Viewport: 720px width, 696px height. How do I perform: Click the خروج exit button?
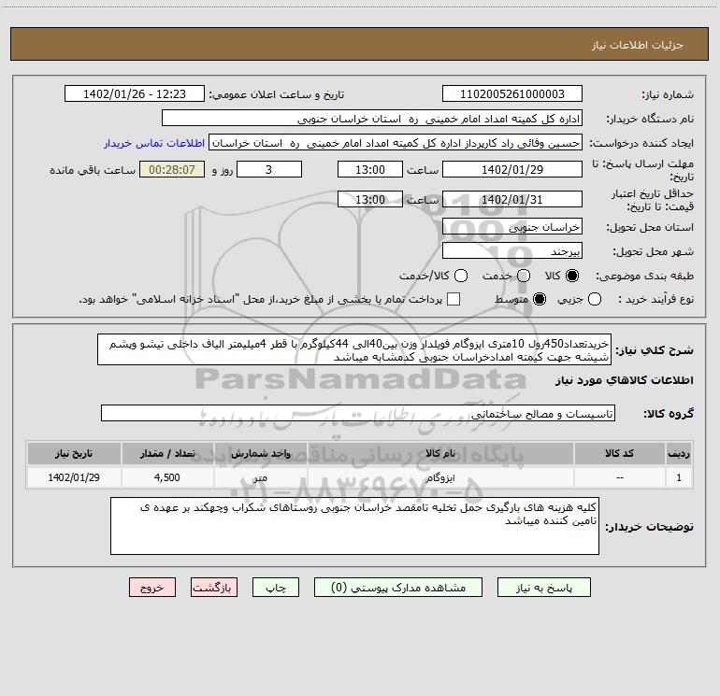[x=152, y=588]
